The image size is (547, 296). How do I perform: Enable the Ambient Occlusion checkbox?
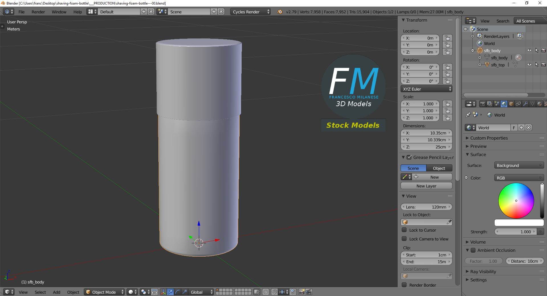point(473,250)
